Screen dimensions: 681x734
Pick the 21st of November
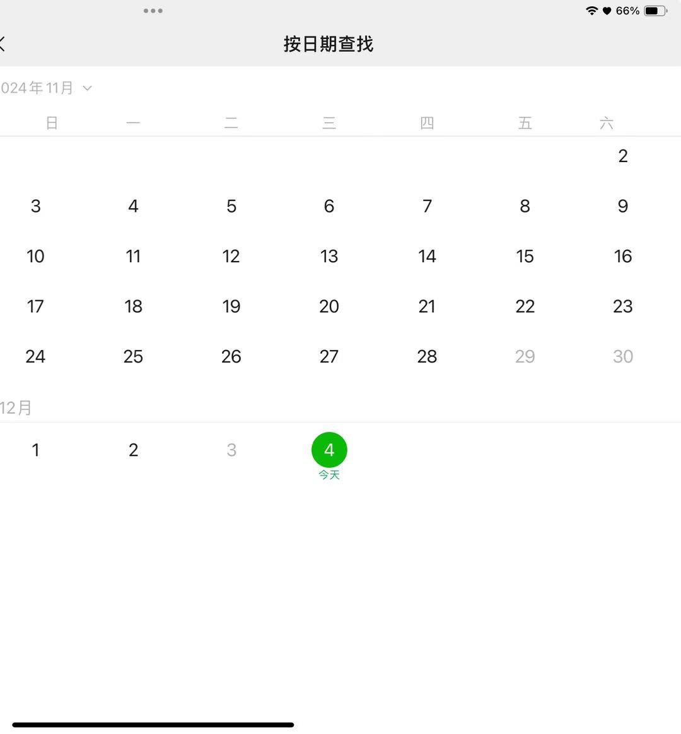tap(427, 306)
